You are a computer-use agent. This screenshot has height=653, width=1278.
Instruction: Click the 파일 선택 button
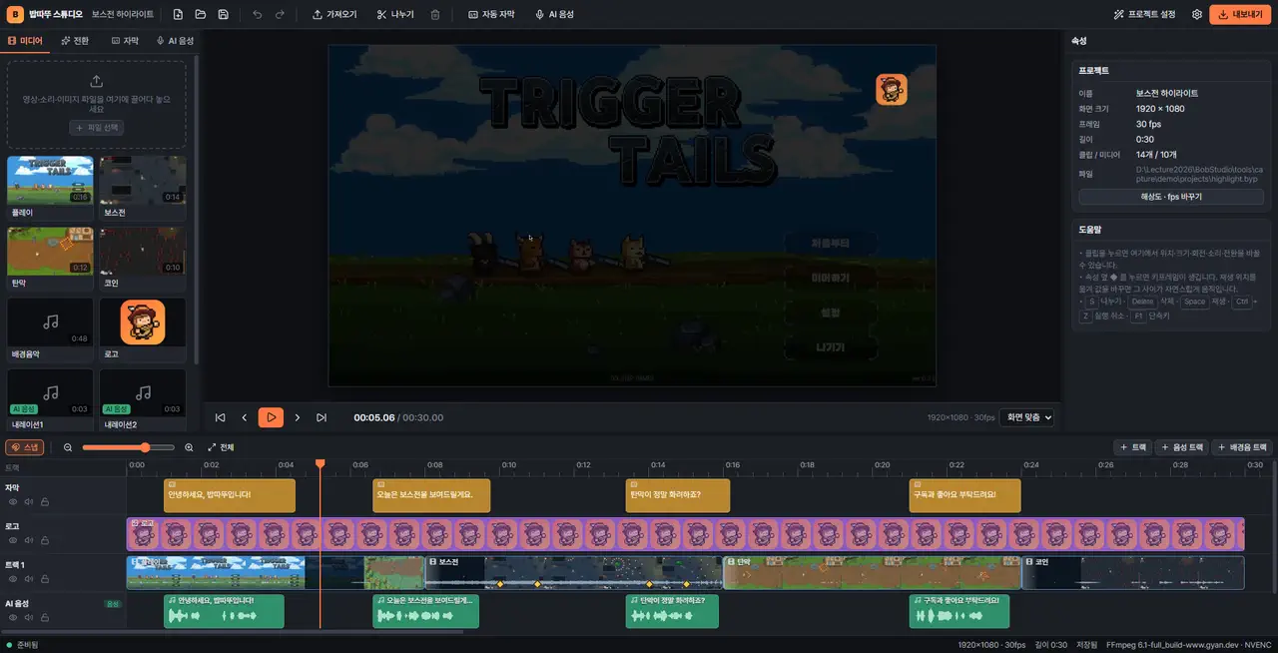(x=97, y=128)
